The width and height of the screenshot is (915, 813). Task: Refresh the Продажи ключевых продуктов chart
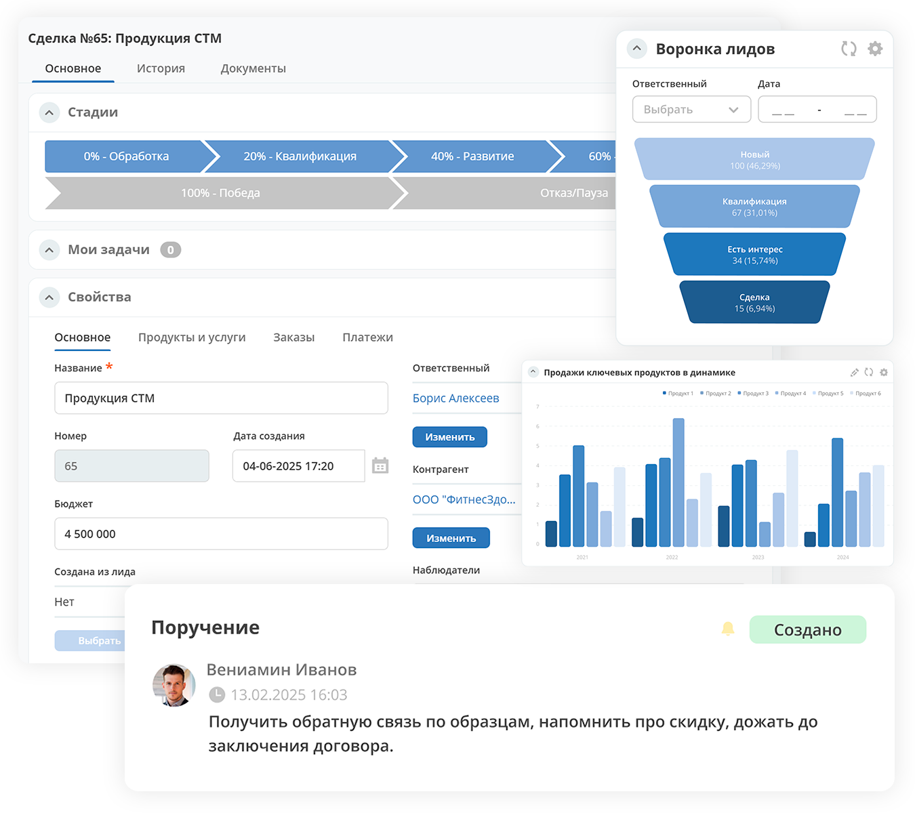tap(869, 373)
